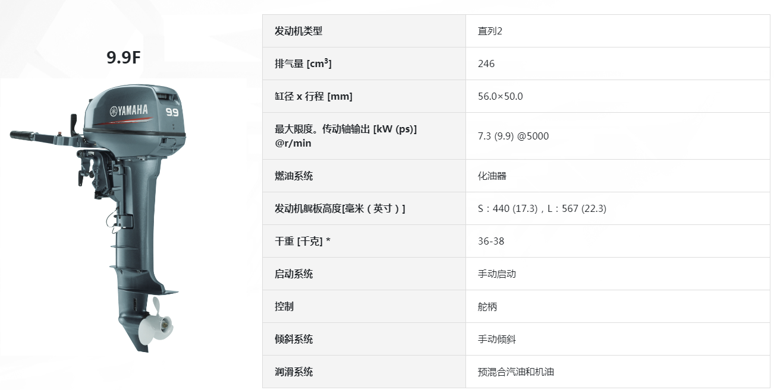Screen dimensions: 774x390
Task: Click the 化油器 fuel system value
Action: point(492,176)
